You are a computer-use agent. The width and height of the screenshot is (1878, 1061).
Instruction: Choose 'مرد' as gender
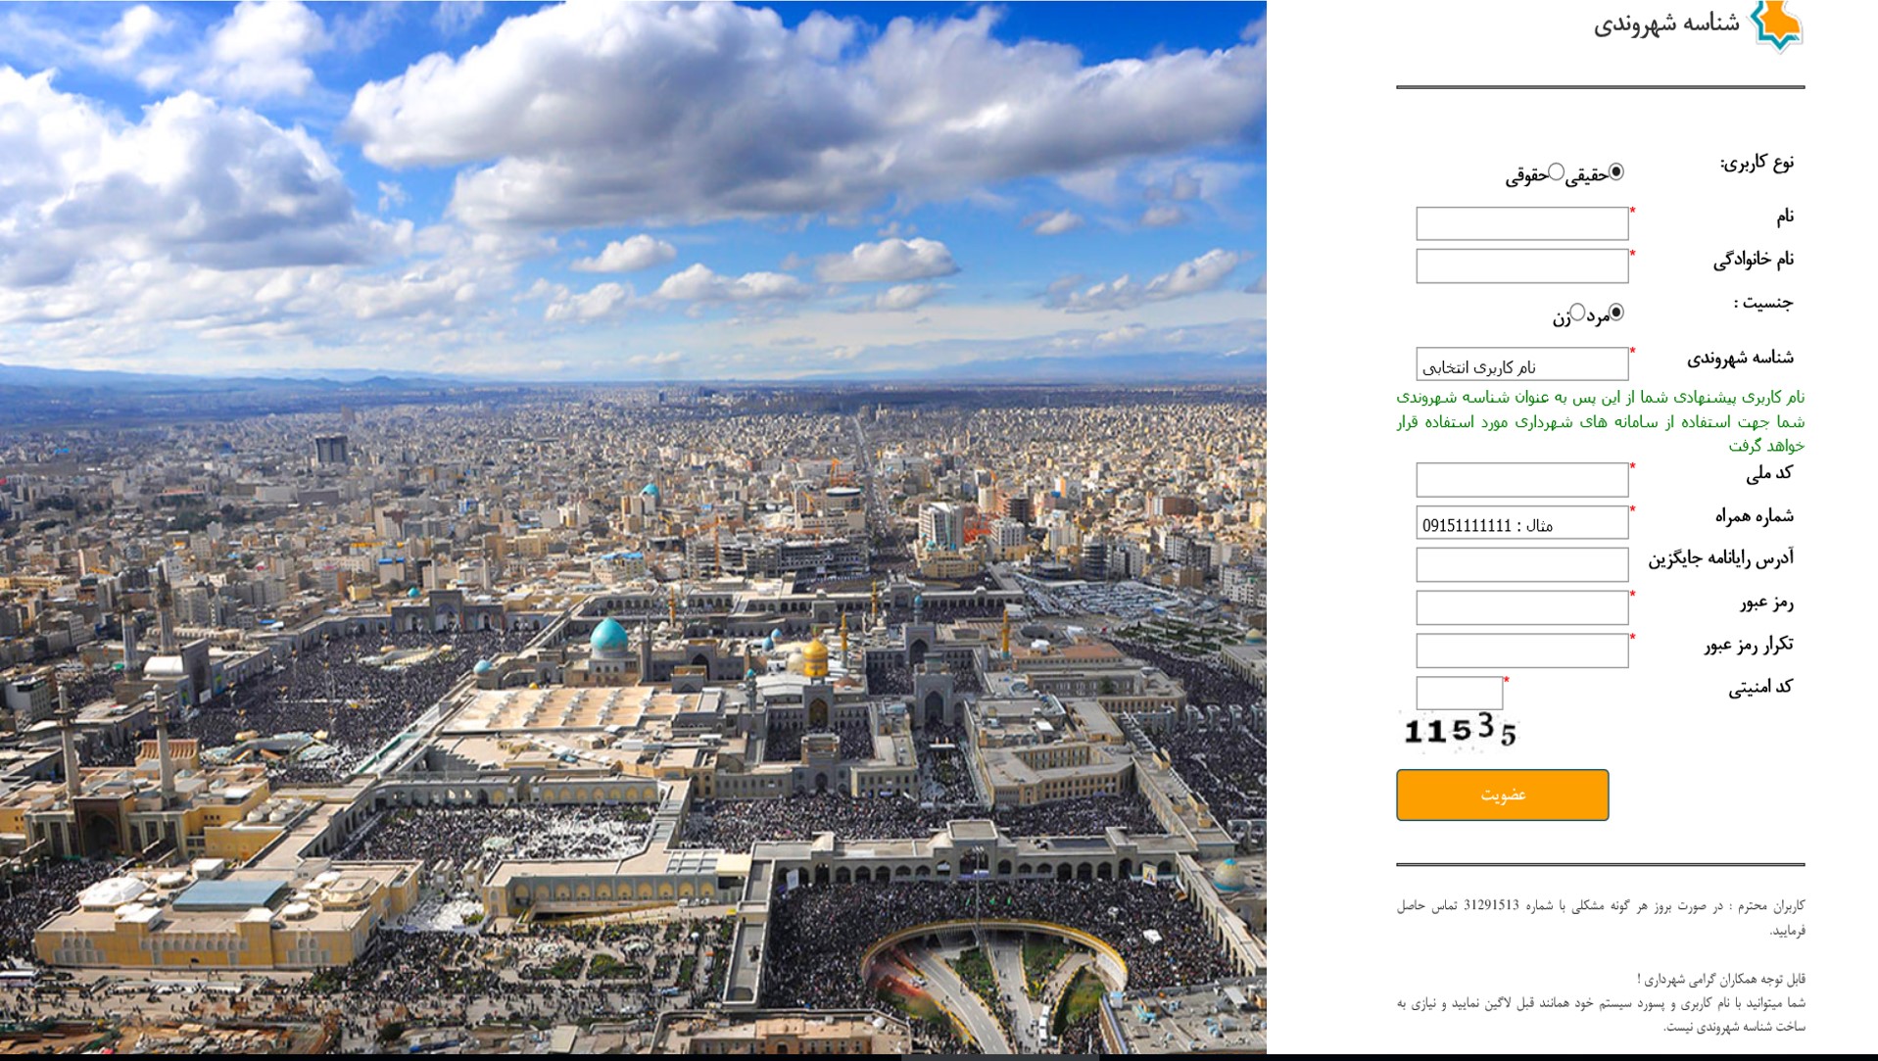click(1615, 313)
